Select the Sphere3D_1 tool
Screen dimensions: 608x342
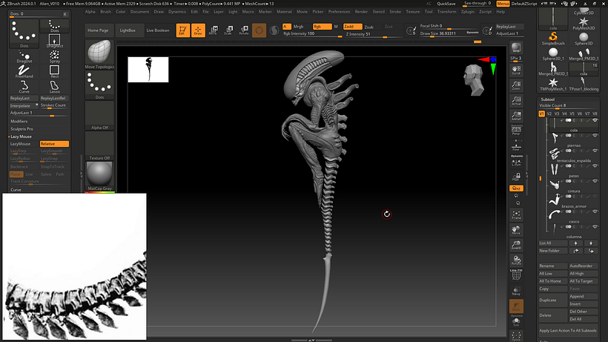(x=553, y=54)
